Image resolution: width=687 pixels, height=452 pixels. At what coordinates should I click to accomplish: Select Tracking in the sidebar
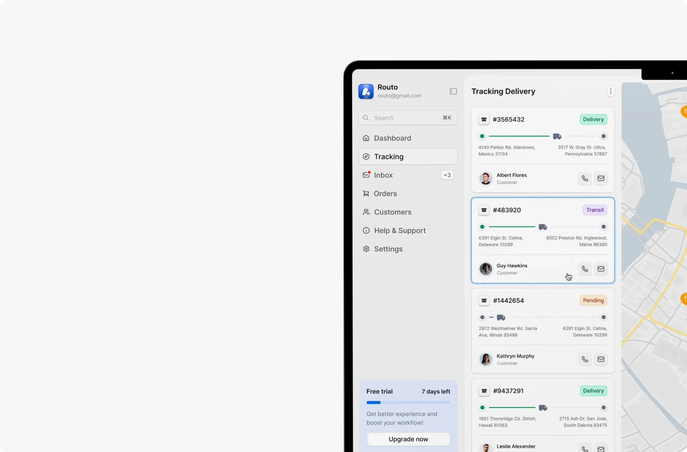coord(408,156)
